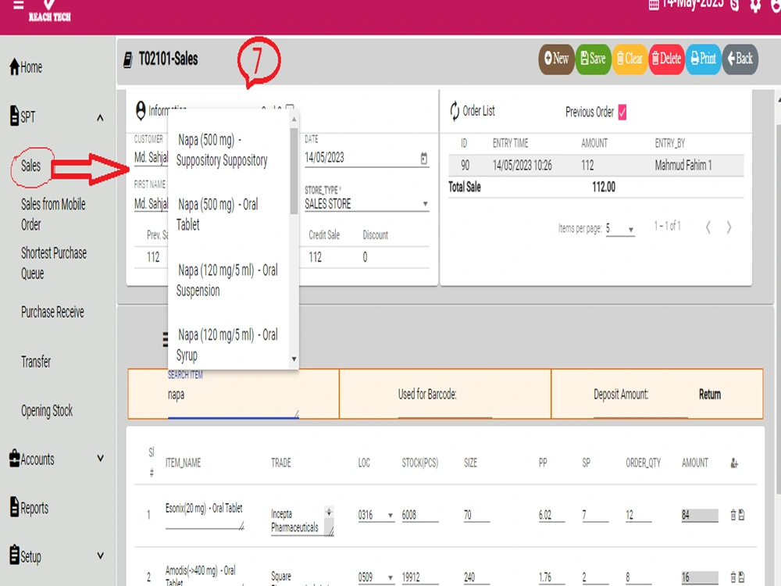The height and width of the screenshot is (586, 781).
Task: Open Opening Stock in the sidebar
Action: [x=47, y=411]
